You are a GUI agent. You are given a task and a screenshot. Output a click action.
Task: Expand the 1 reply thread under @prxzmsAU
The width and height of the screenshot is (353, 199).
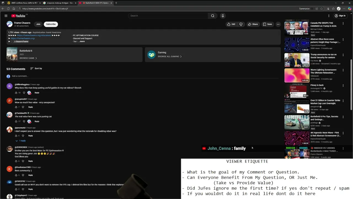tap(21, 141)
